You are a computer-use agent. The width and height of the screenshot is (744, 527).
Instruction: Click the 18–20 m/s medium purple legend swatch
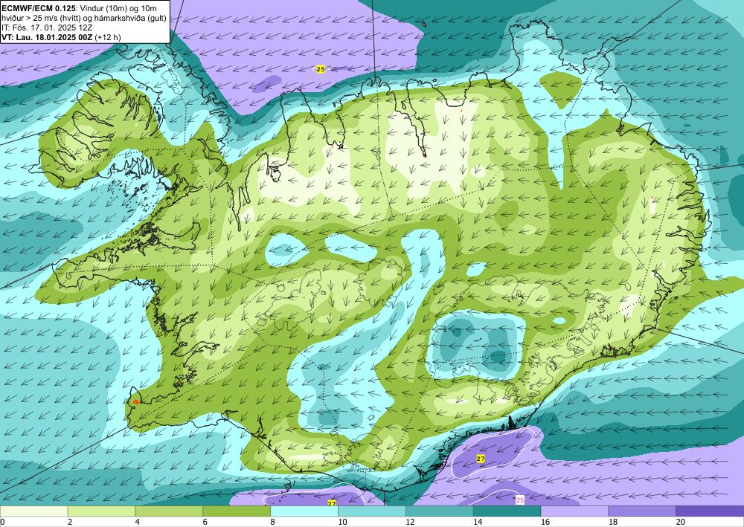tap(643, 511)
